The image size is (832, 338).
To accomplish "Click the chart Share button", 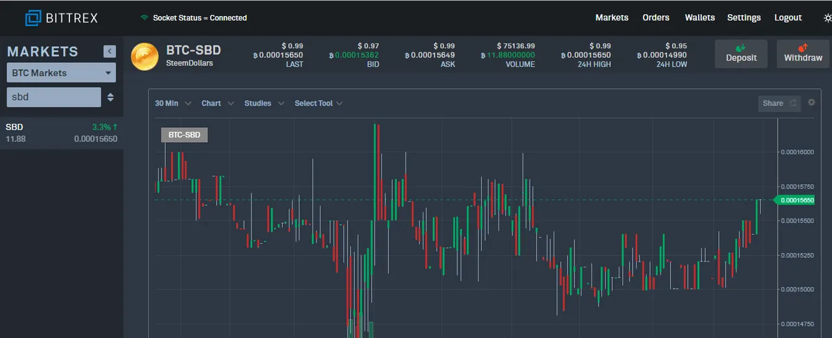I will 779,103.
